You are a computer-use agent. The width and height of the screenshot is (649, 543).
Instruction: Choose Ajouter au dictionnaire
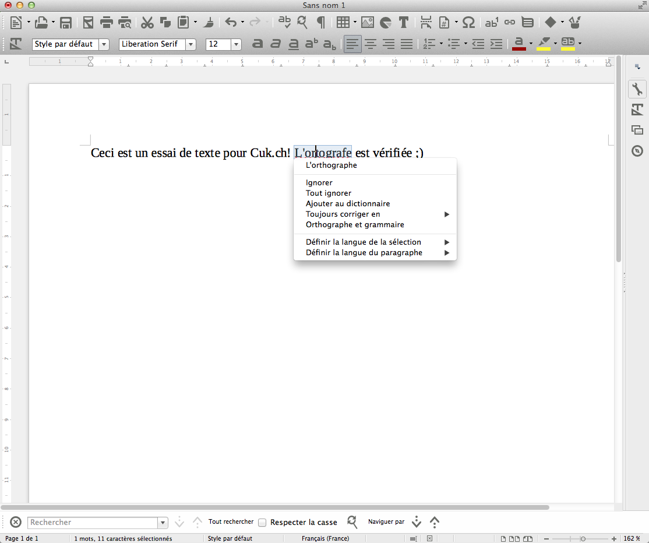click(x=375, y=204)
